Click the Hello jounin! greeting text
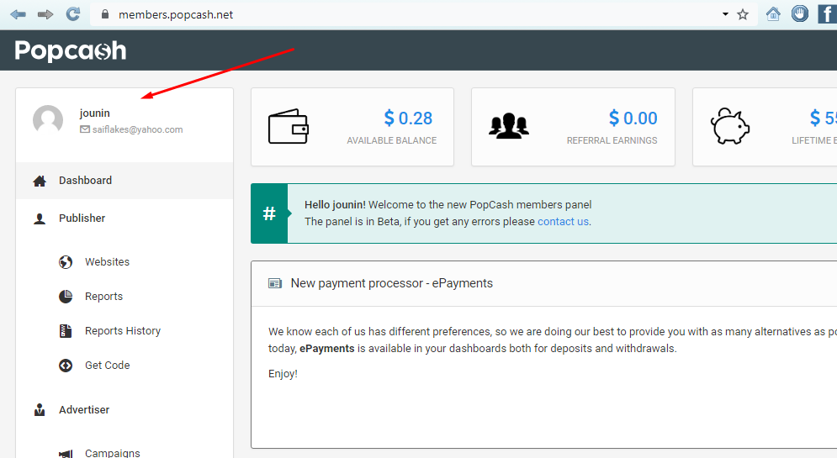 (x=335, y=205)
